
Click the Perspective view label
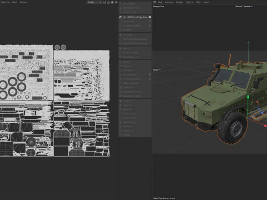point(159,7)
